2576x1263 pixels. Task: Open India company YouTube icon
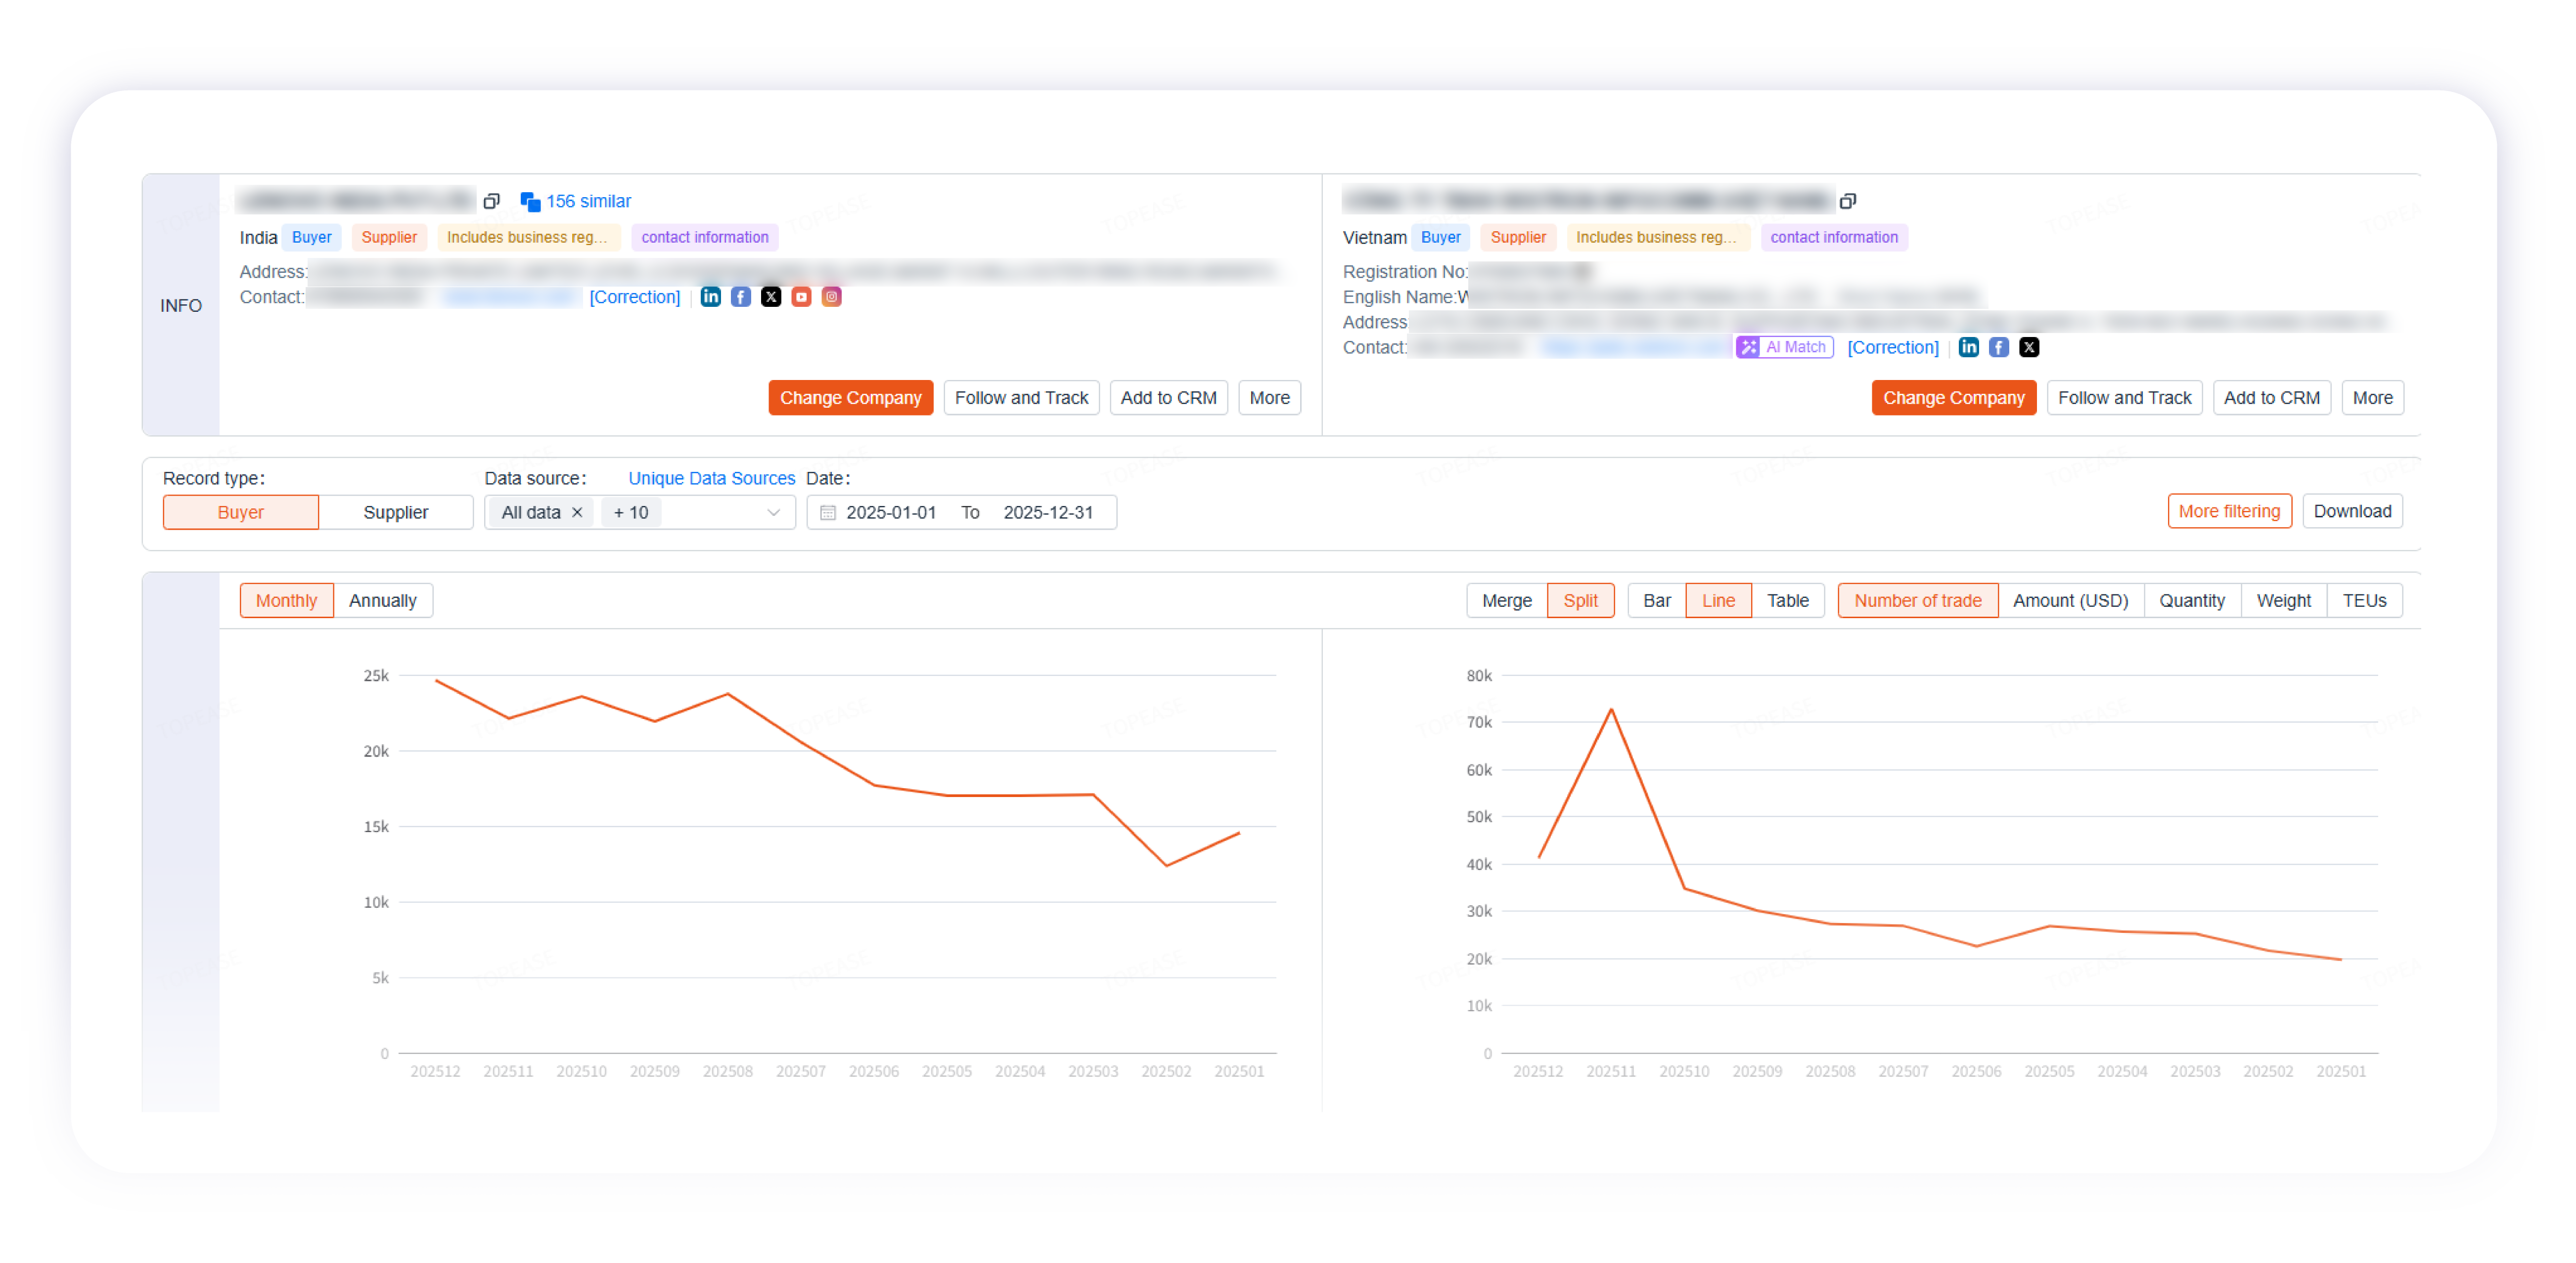(801, 297)
